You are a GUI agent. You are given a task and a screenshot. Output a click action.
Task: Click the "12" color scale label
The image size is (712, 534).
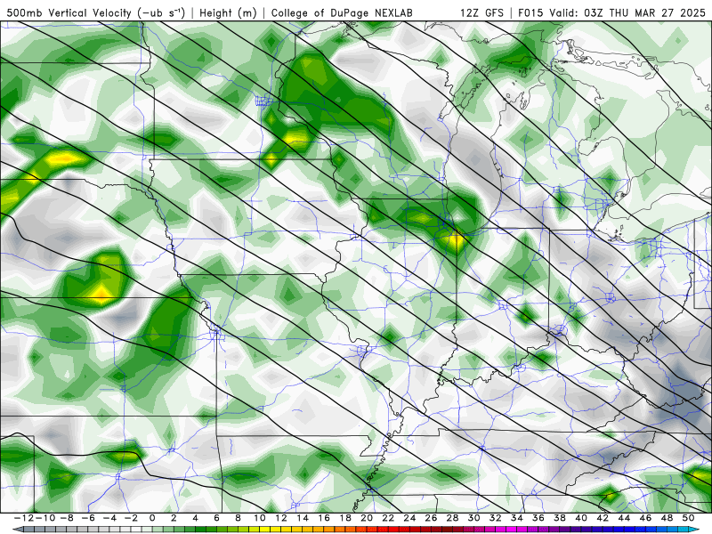click(281, 518)
